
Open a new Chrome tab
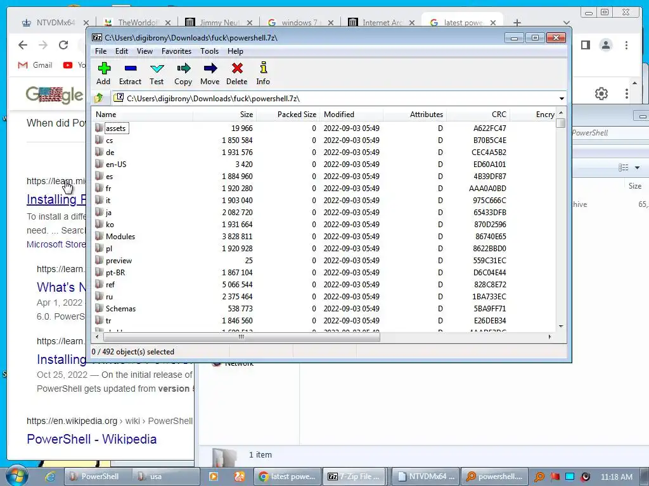pos(517,23)
